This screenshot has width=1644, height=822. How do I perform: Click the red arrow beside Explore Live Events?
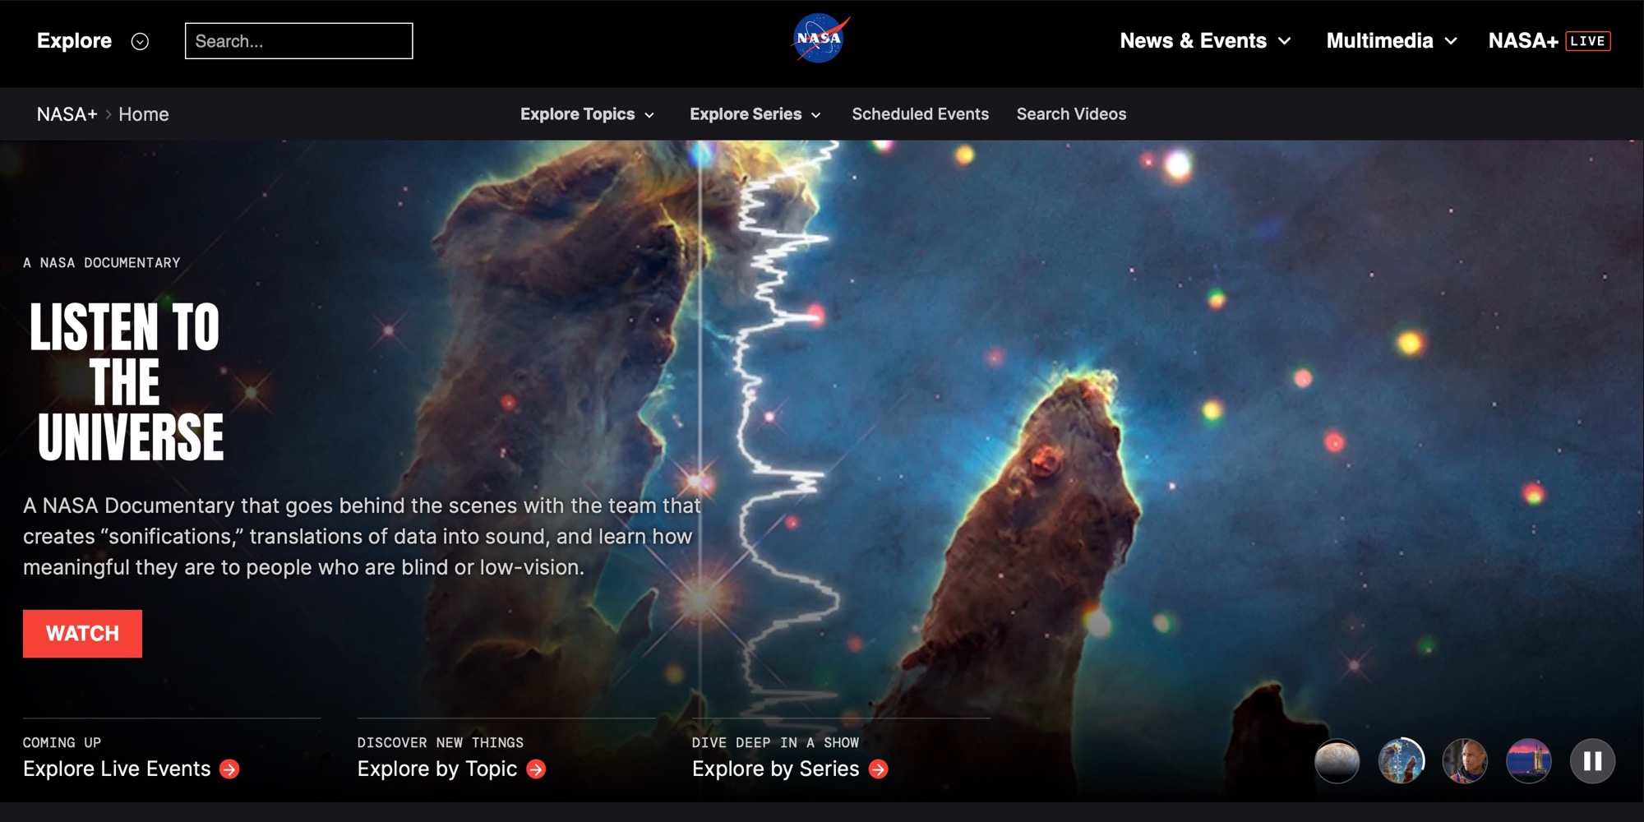point(229,769)
